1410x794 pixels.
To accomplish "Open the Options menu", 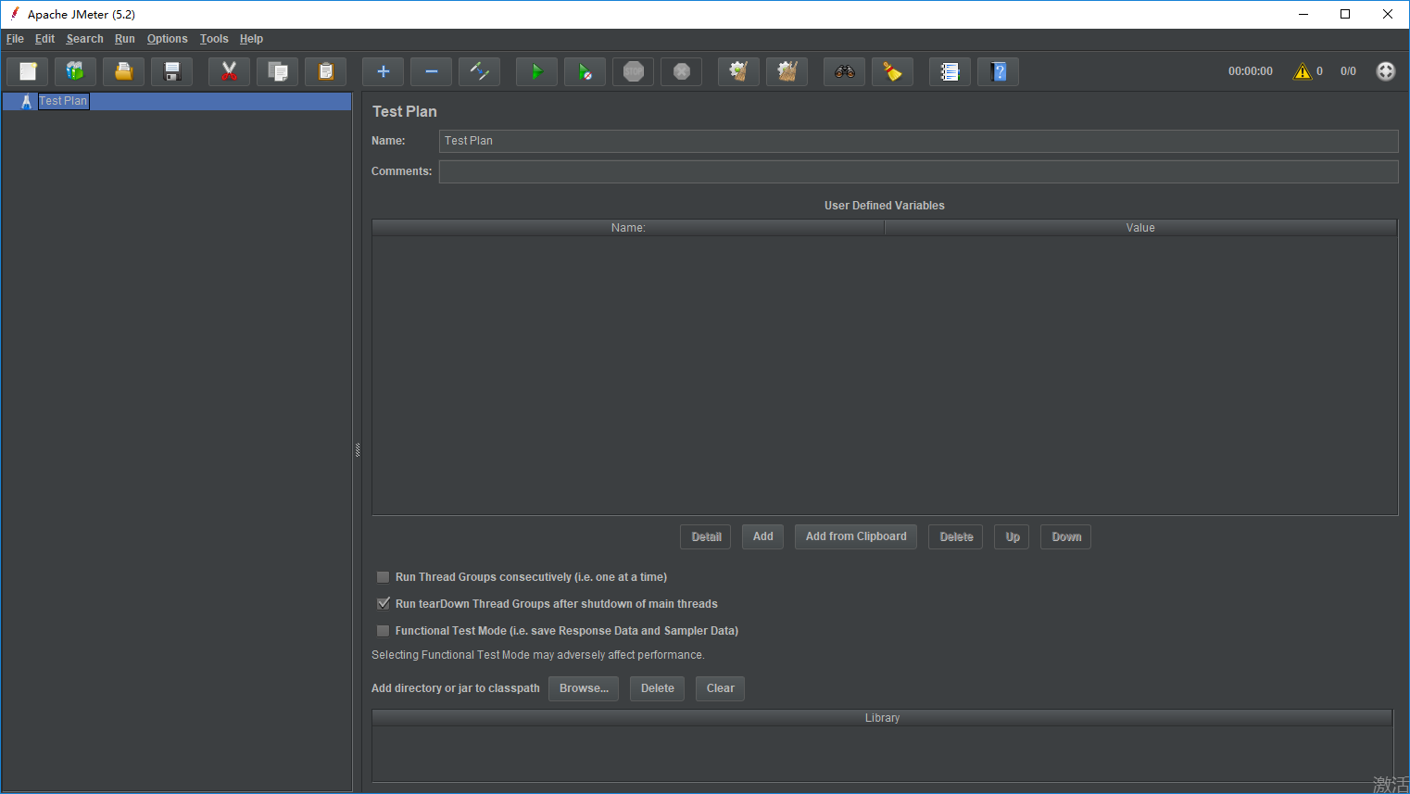I will [x=167, y=39].
